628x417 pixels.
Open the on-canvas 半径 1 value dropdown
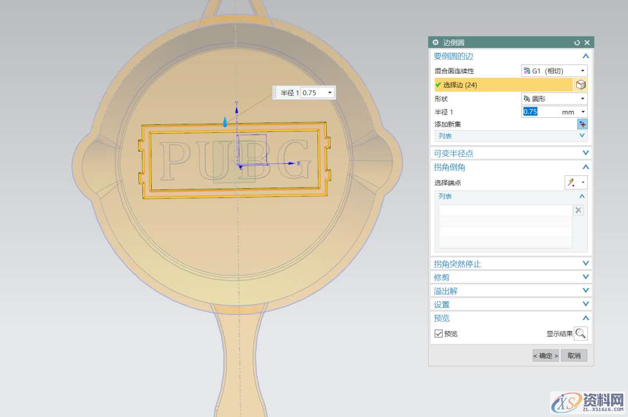[330, 93]
